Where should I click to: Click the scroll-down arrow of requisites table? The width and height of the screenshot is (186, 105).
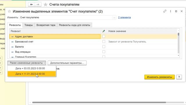point(178,55)
